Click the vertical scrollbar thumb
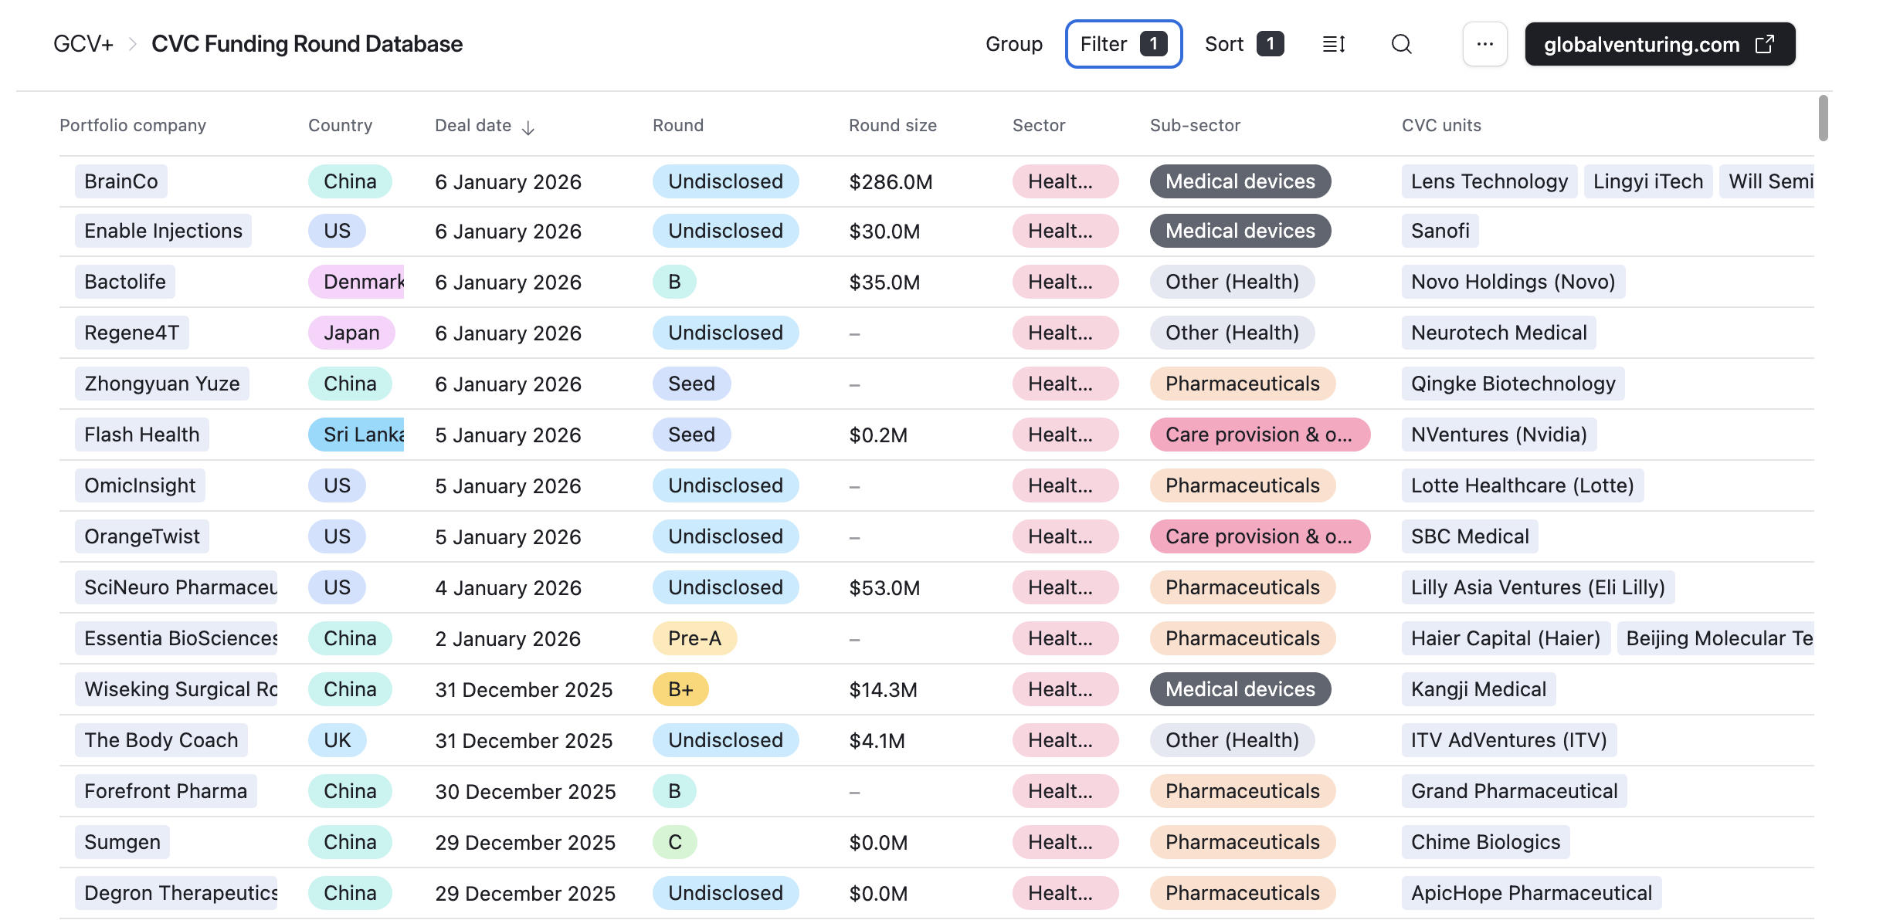The image size is (1883, 920). [1823, 118]
